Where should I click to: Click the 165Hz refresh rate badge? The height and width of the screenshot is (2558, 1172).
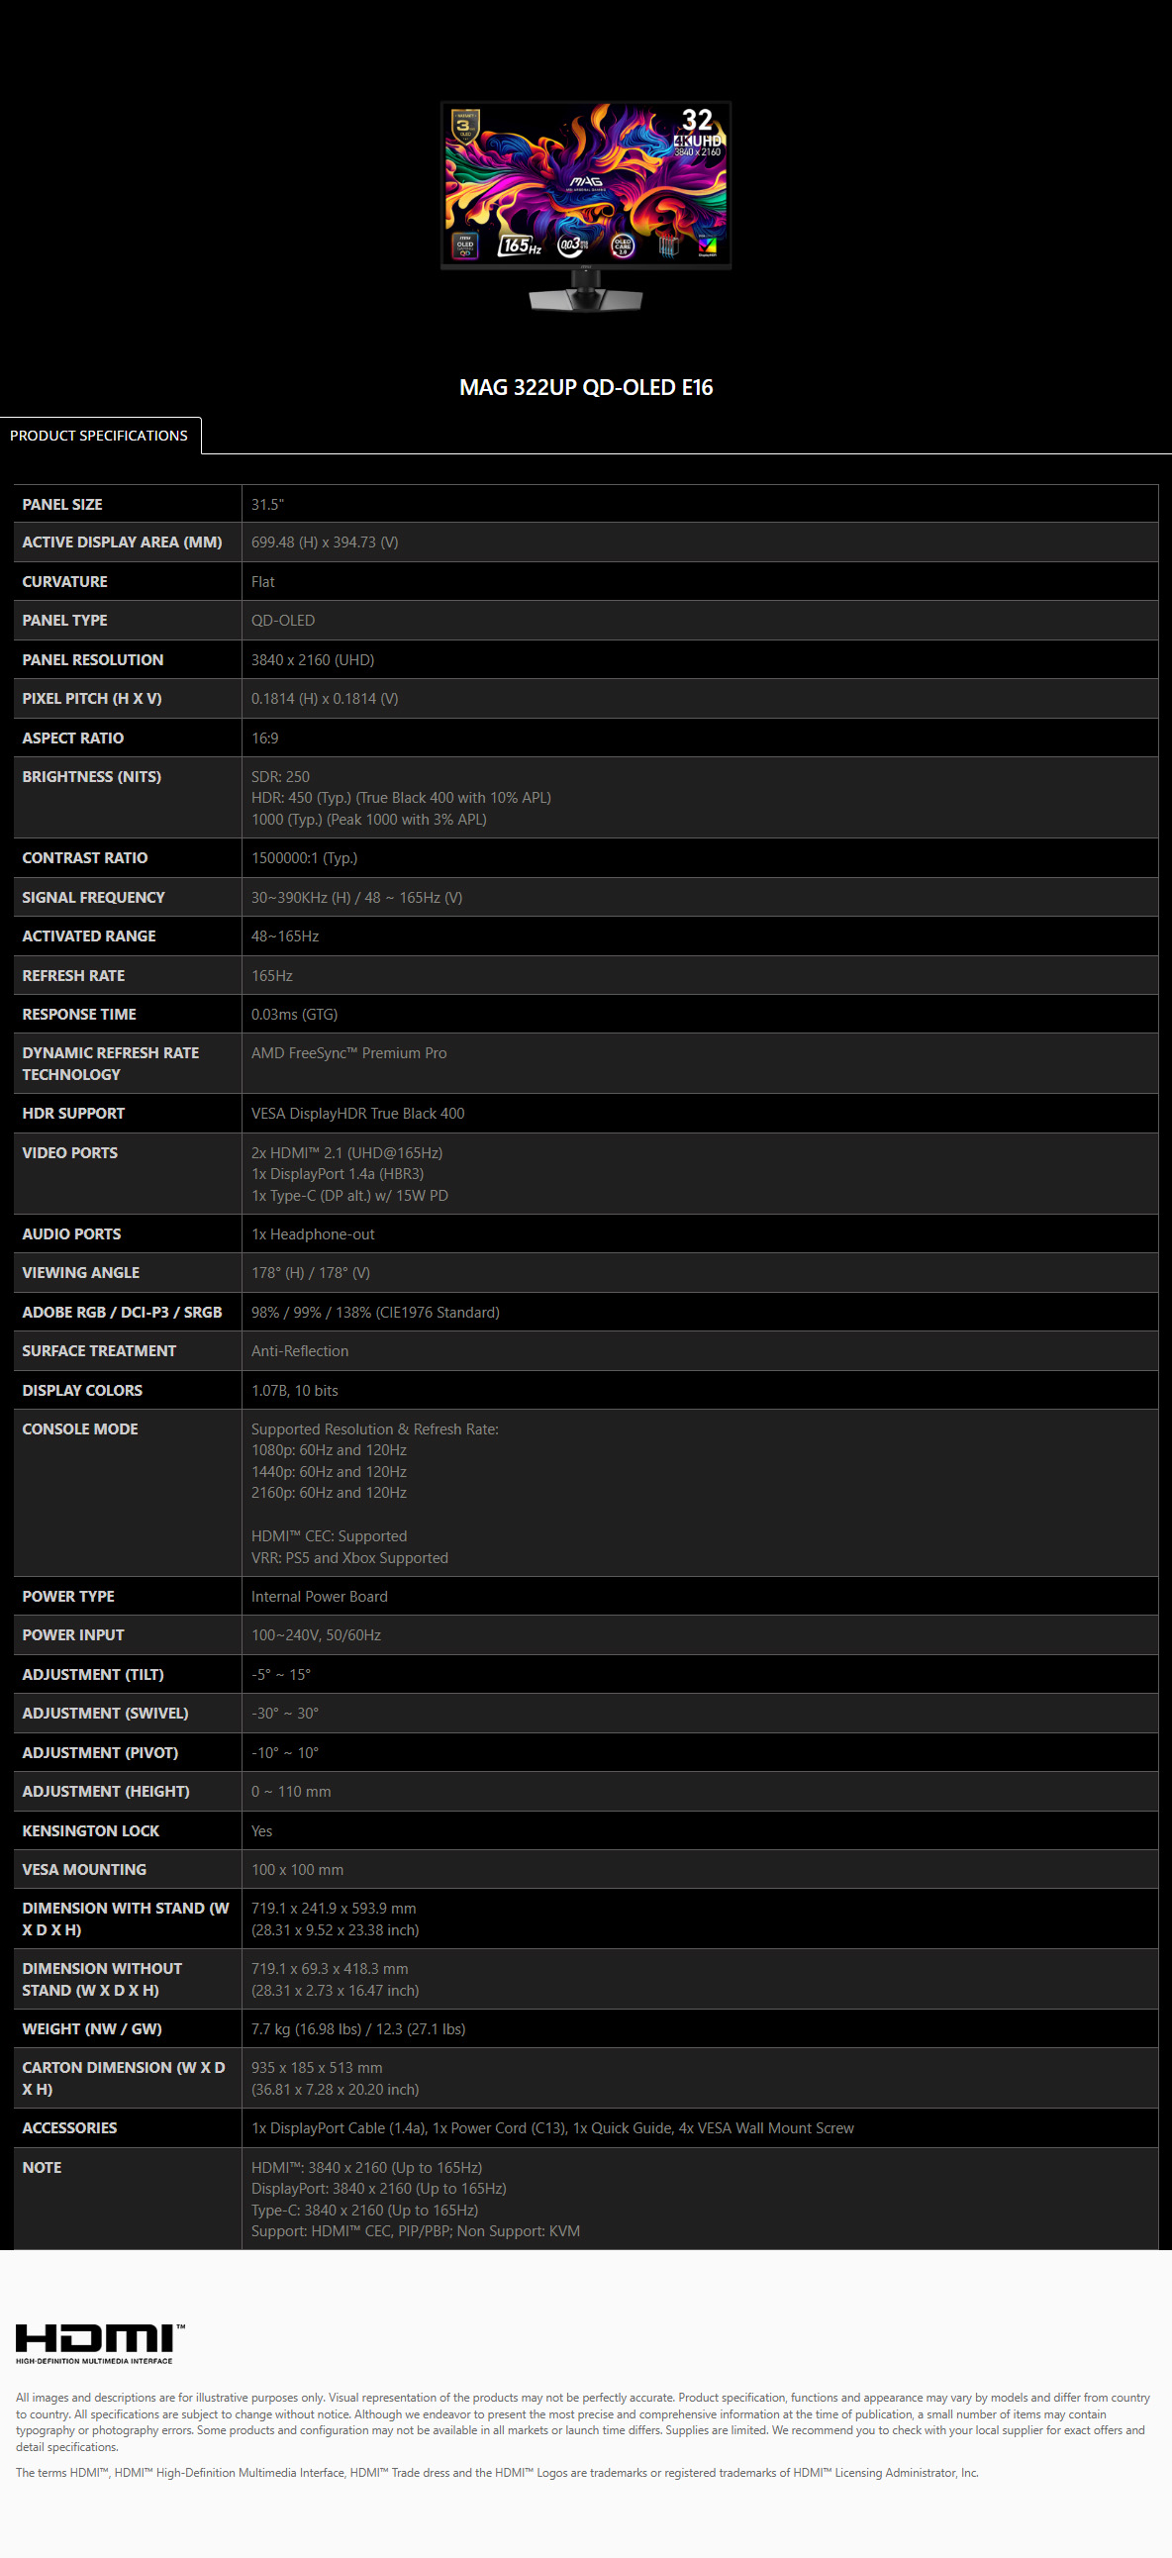(520, 246)
